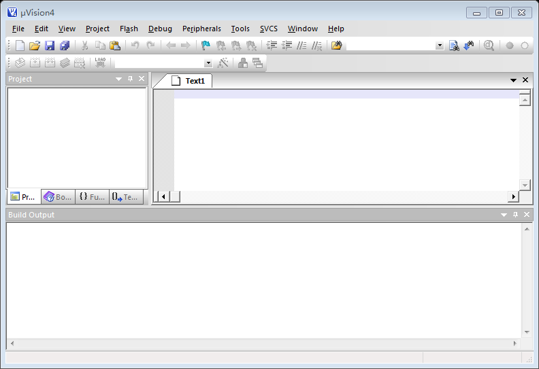The image size is (539, 369).
Task: Open the target selection dropdown arrow
Action: click(x=208, y=63)
